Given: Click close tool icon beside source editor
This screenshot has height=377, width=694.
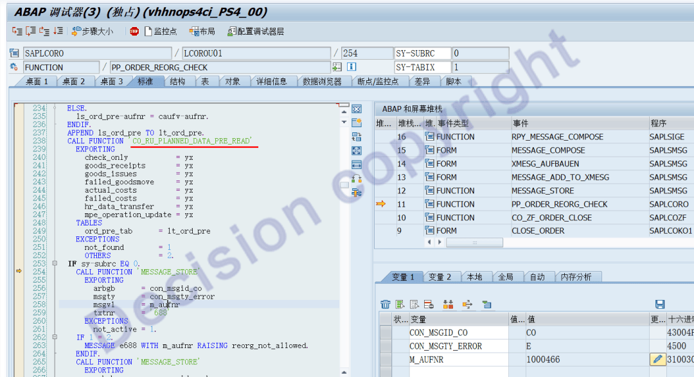Looking at the screenshot, I should coord(357,109).
